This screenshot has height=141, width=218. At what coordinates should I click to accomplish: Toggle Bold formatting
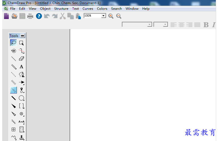point(206,25)
